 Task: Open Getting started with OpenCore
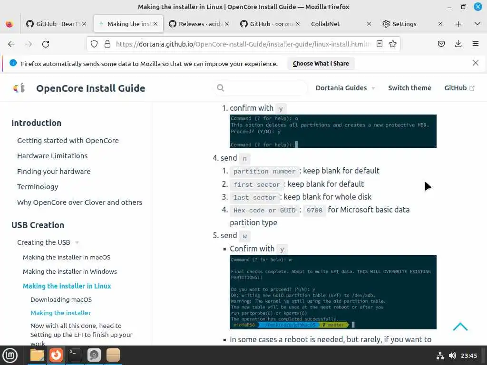point(68,141)
